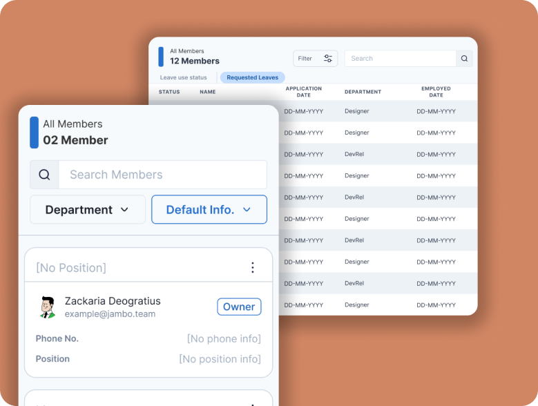Open the three-dot menu on the [No Position] card
Image resolution: width=538 pixels, height=406 pixels.
[253, 267]
